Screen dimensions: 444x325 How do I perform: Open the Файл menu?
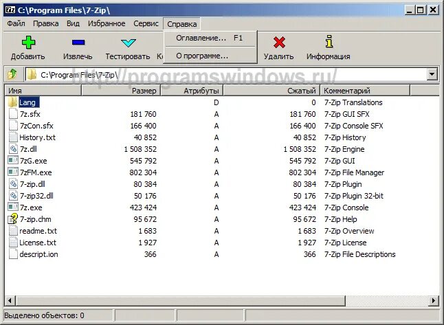pyautogui.click(x=16, y=23)
